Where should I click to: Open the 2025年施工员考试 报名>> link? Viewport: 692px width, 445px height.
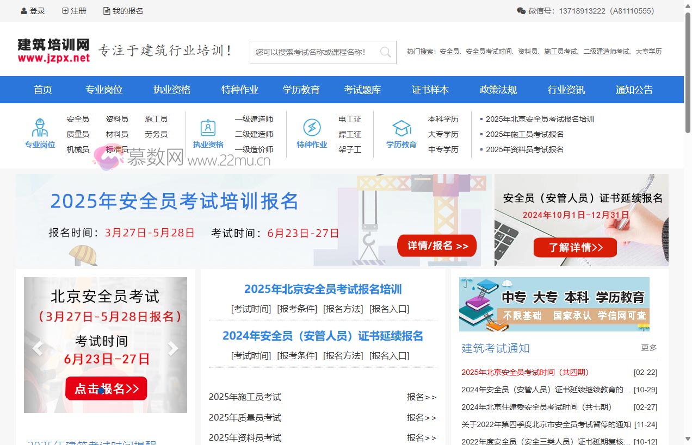click(x=421, y=397)
